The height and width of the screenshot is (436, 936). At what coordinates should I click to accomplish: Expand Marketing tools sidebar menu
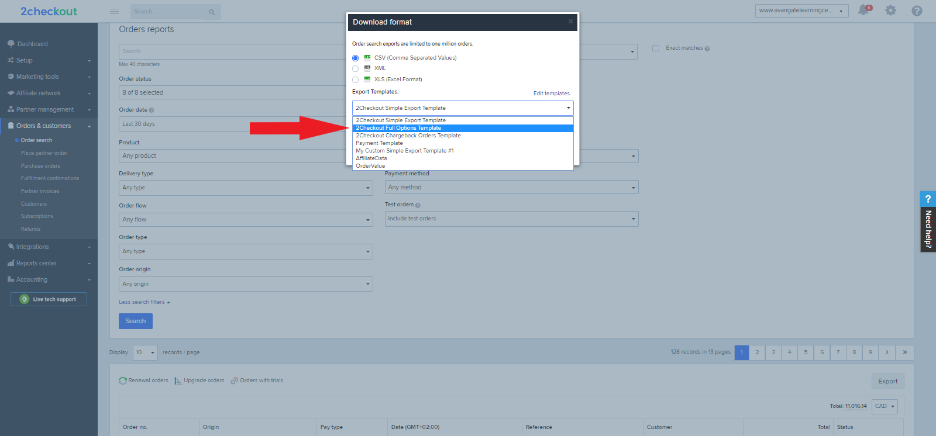pyautogui.click(x=49, y=77)
